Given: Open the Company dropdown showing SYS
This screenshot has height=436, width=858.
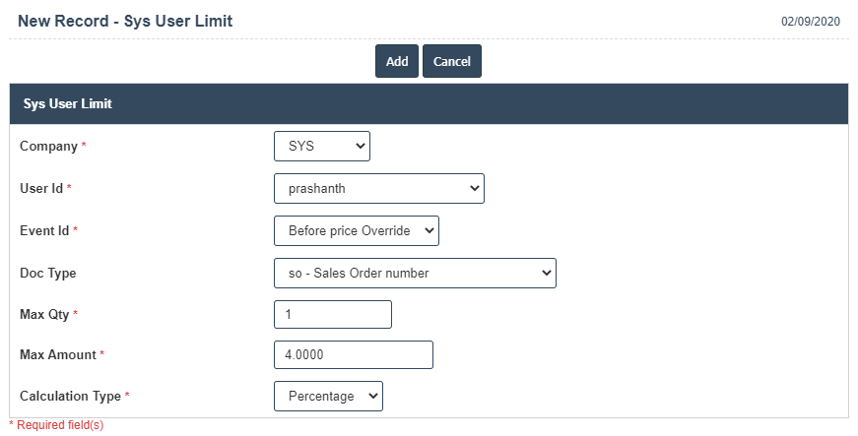Looking at the screenshot, I should pyautogui.click(x=322, y=147).
